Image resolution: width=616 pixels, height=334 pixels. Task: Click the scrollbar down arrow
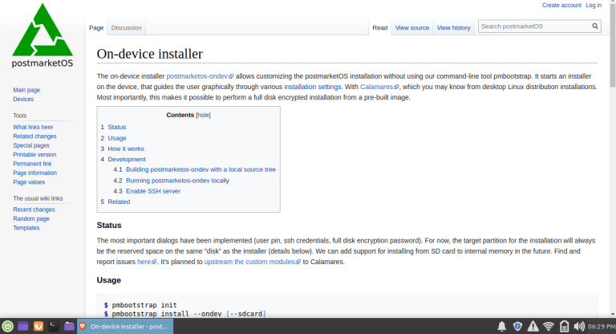613,315
